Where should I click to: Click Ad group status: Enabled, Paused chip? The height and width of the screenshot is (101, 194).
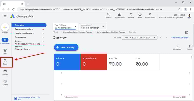point(111,32)
